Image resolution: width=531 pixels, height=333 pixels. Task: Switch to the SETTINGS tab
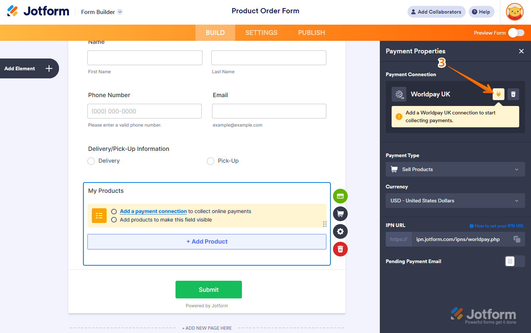click(x=261, y=32)
